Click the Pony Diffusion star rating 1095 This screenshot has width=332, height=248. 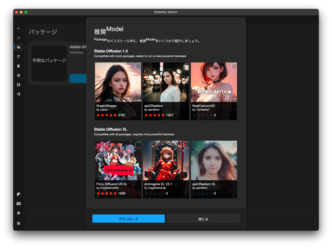pos(111,193)
